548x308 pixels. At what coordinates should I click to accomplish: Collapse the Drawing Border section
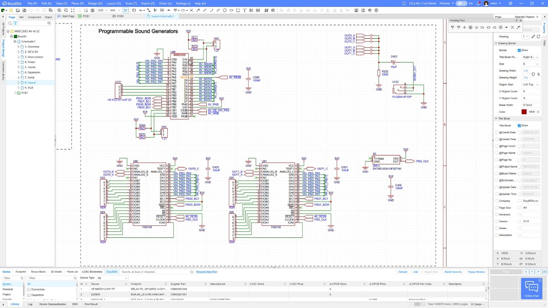pyautogui.click(x=496, y=43)
